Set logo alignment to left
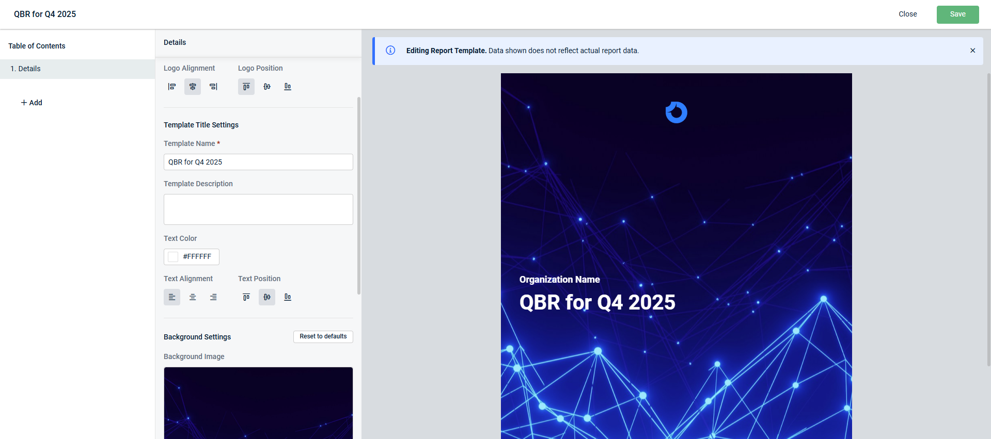This screenshot has height=439, width=991. (x=172, y=87)
